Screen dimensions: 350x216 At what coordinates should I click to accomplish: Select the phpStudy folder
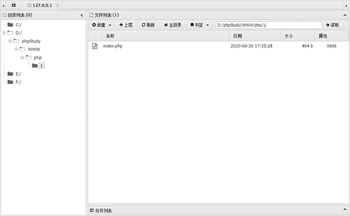click(31, 41)
